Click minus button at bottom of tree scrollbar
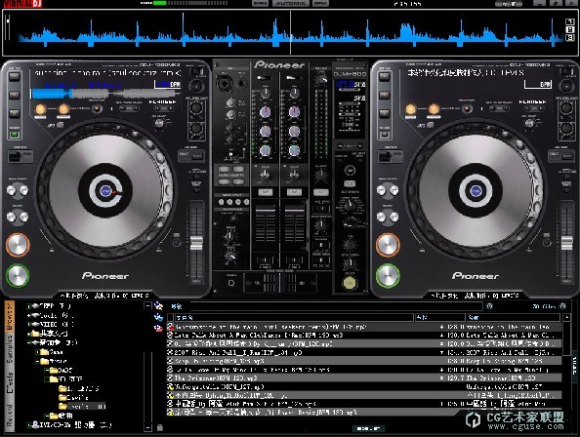The width and height of the screenshot is (580, 437). click(147, 428)
